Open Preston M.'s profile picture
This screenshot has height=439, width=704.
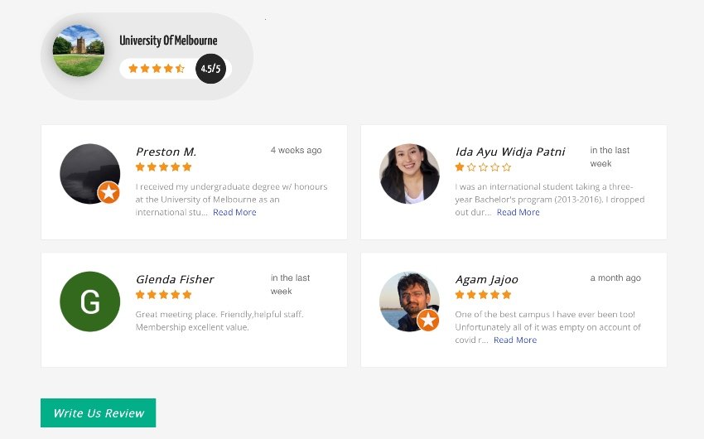pyautogui.click(x=89, y=174)
